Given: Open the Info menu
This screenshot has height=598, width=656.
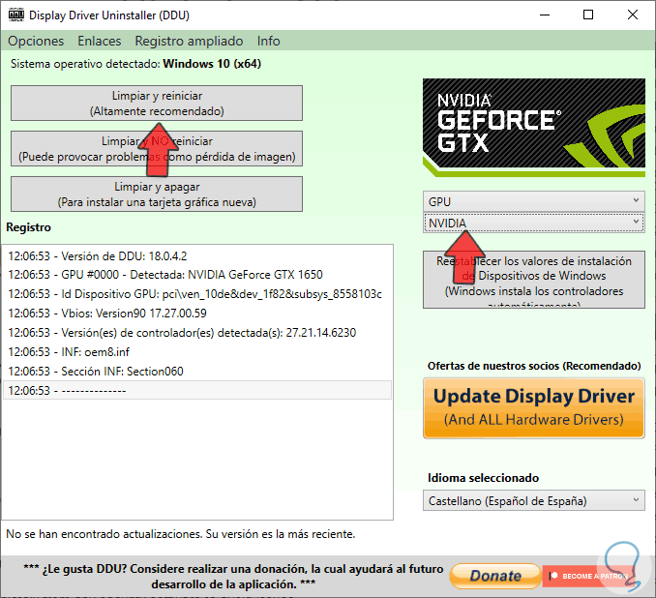Looking at the screenshot, I should (x=269, y=41).
